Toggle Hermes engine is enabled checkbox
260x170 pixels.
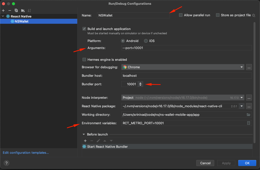point(84,59)
